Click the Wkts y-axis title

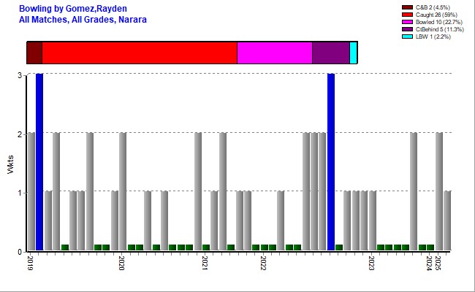coord(11,164)
